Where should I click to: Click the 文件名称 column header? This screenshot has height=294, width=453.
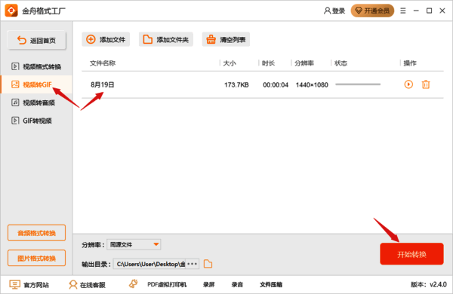click(103, 63)
